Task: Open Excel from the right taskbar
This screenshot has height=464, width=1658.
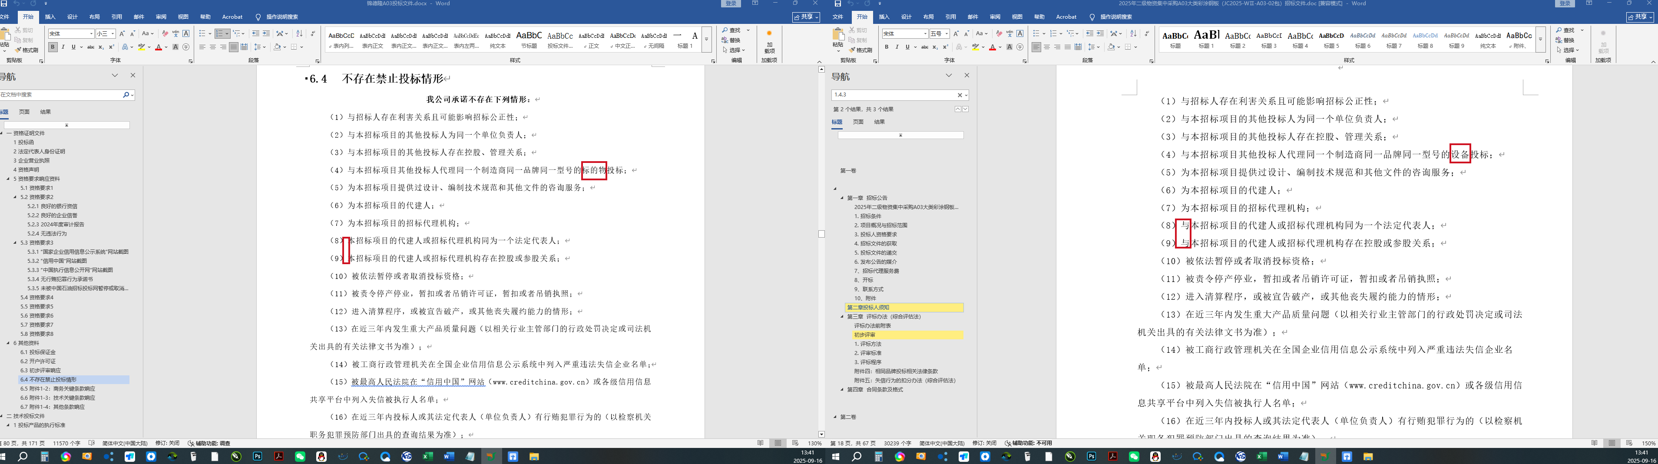Action: coord(1261,457)
